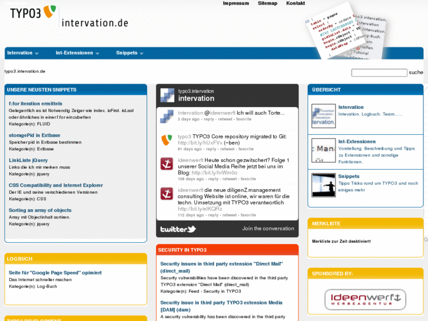Click typo3.intervation.de breadcrumb text
This screenshot has height=321, width=428.
click(x=25, y=71)
